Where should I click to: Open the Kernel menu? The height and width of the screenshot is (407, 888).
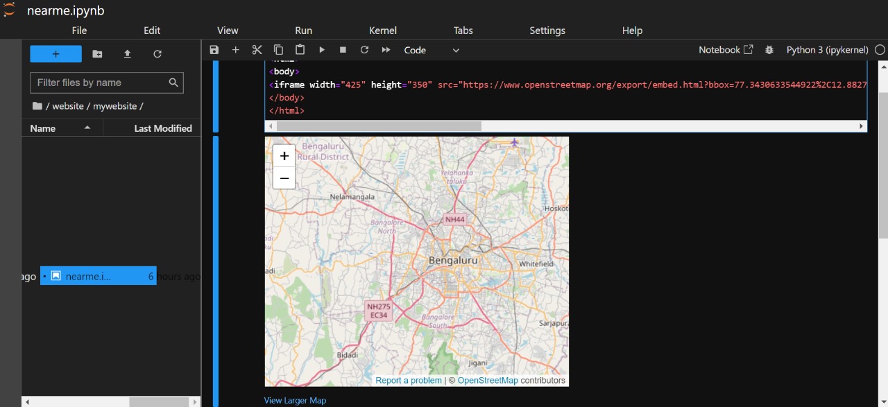pyautogui.click(x=383, y=31)
